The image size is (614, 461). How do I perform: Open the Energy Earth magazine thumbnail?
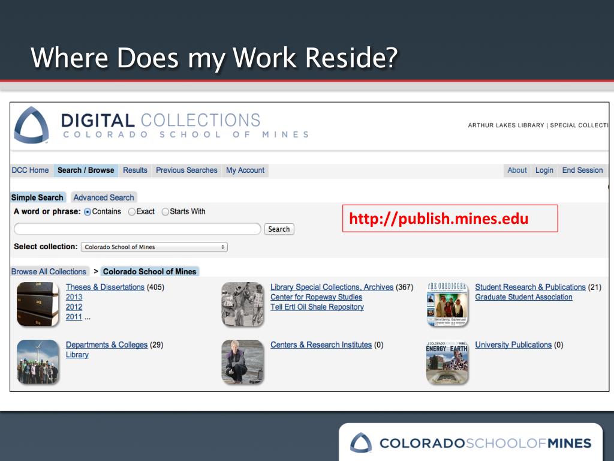tap(447, 362)
